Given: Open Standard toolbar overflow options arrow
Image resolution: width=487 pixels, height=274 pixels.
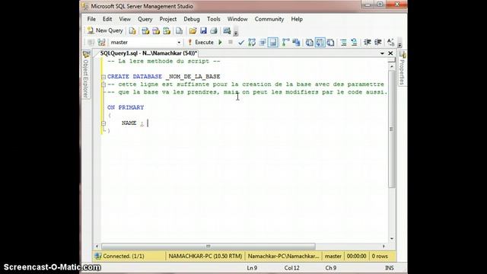Looking at the screenshot, I should pyautogui.click(x=236, y=32).
